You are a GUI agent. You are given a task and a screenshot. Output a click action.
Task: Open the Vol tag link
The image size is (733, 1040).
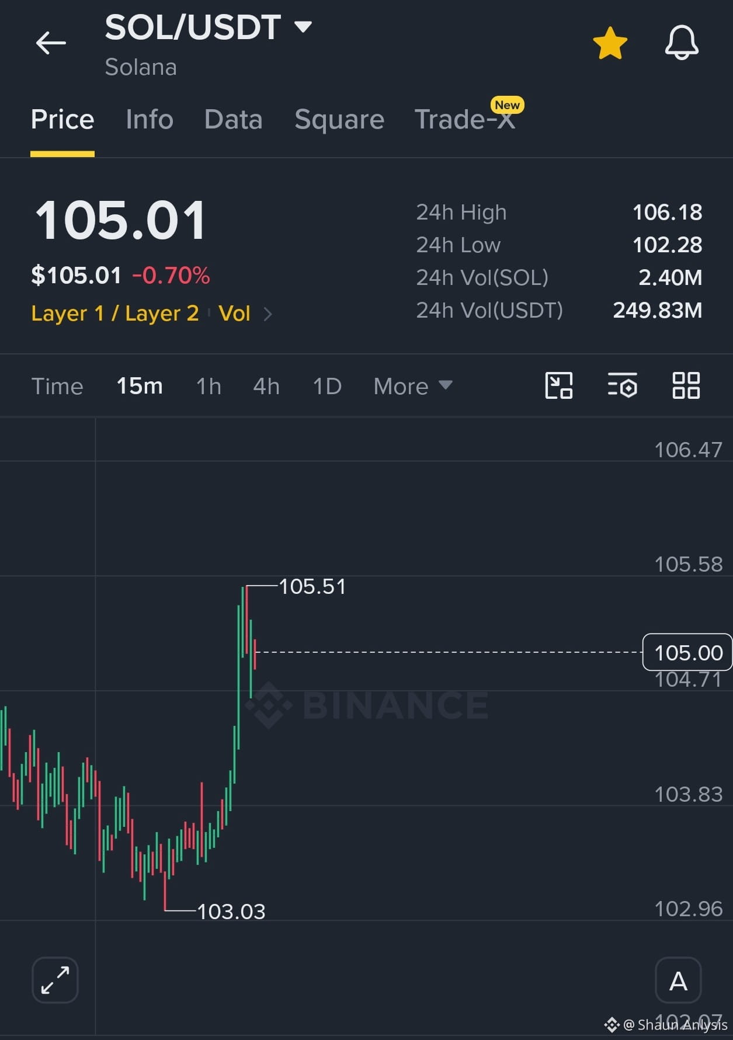click(234, 314)
